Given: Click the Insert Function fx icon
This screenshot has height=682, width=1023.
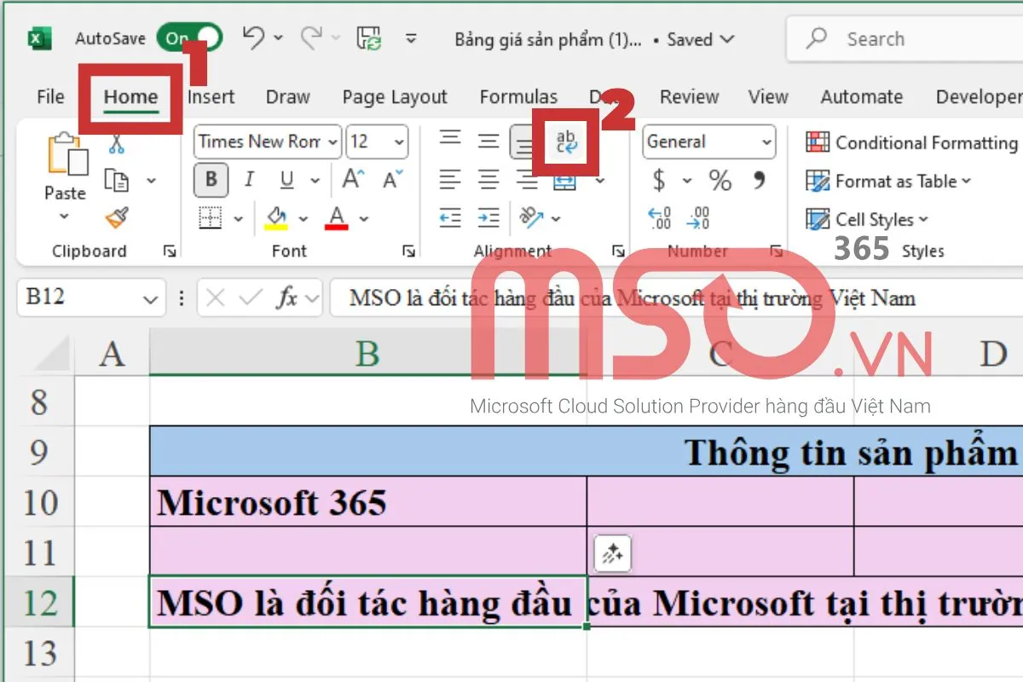Looking at the screenshot, I should (286, 298).
